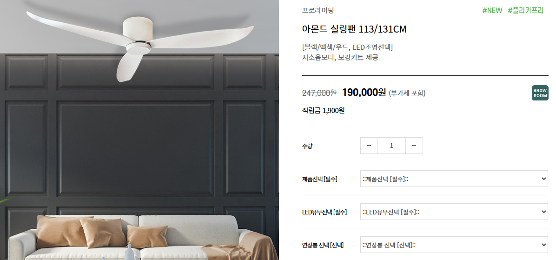Click the white ceiling fan in product image
Viewport: 556px width, 260px height.
[x=140, y=43]
